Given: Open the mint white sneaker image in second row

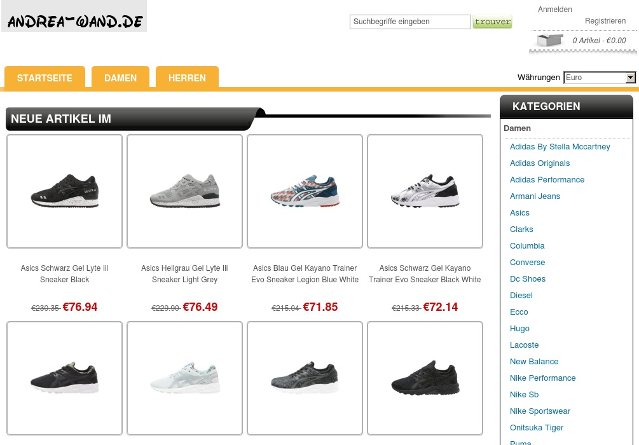Looking at the screenshot, I should (184, 378).
